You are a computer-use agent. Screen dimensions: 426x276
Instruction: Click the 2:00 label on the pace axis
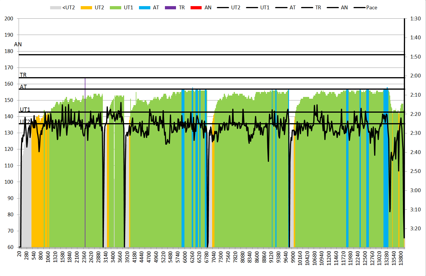[x=415, y=76]
